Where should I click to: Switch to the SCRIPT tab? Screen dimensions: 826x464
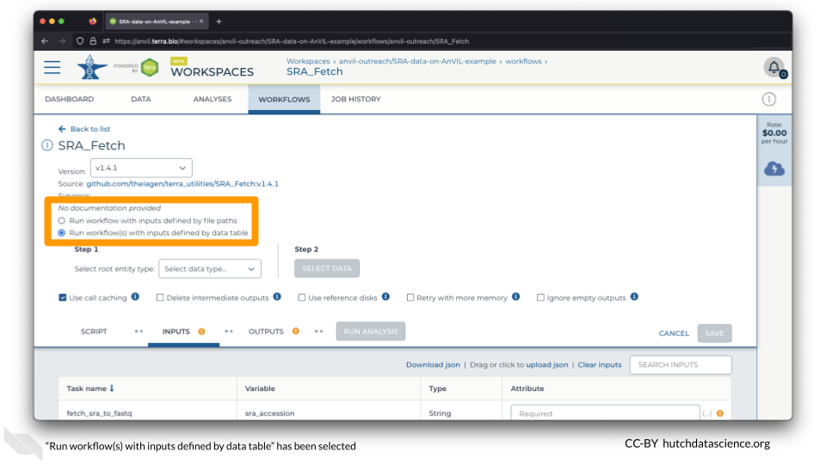[x=94, y=332]
